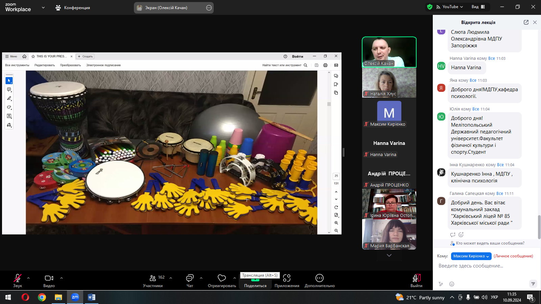Click the Share screen button
Screen dimensions: 541x304
(x=255, y=281)
